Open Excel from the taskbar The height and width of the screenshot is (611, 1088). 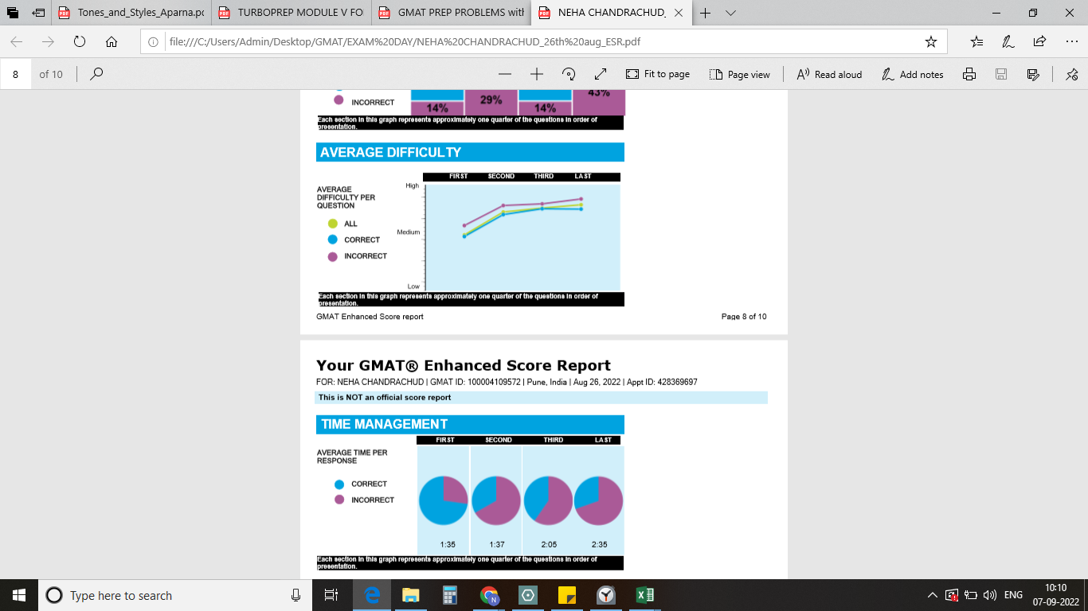point(645,595)
